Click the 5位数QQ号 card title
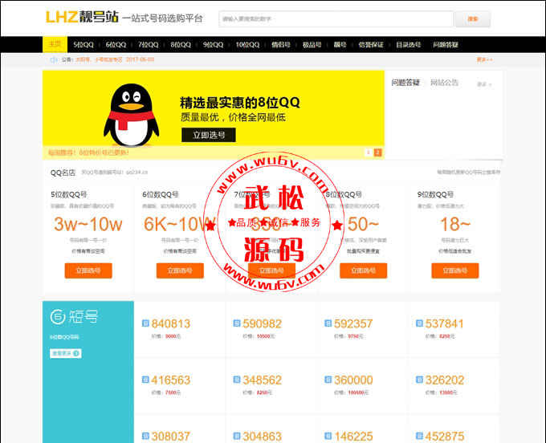This screenshot has height=443, width=546. click(69, 194)
